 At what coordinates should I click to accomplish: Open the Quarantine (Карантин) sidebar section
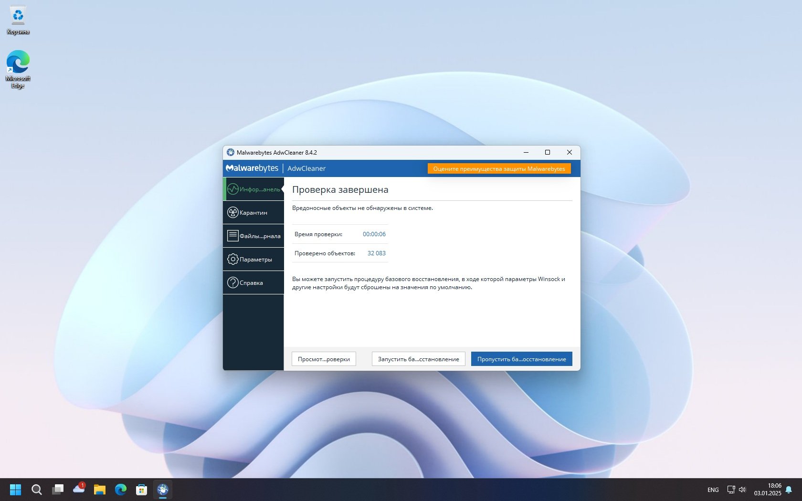point(253,213)
